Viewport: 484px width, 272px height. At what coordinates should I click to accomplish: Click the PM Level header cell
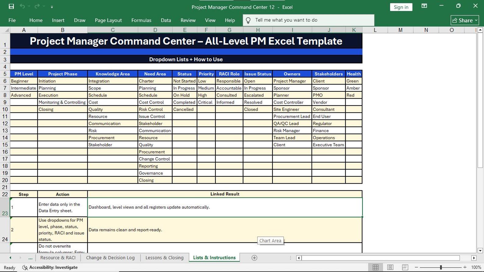(24, 74)
